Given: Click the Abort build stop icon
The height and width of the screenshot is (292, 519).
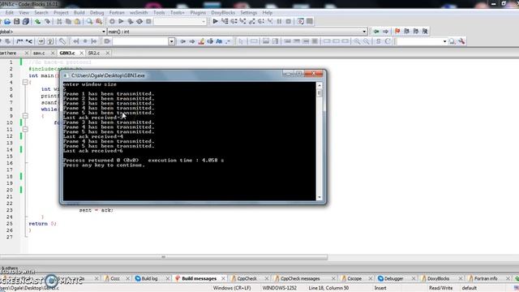Looking at the screenshot, I should [x=148, y=22].
